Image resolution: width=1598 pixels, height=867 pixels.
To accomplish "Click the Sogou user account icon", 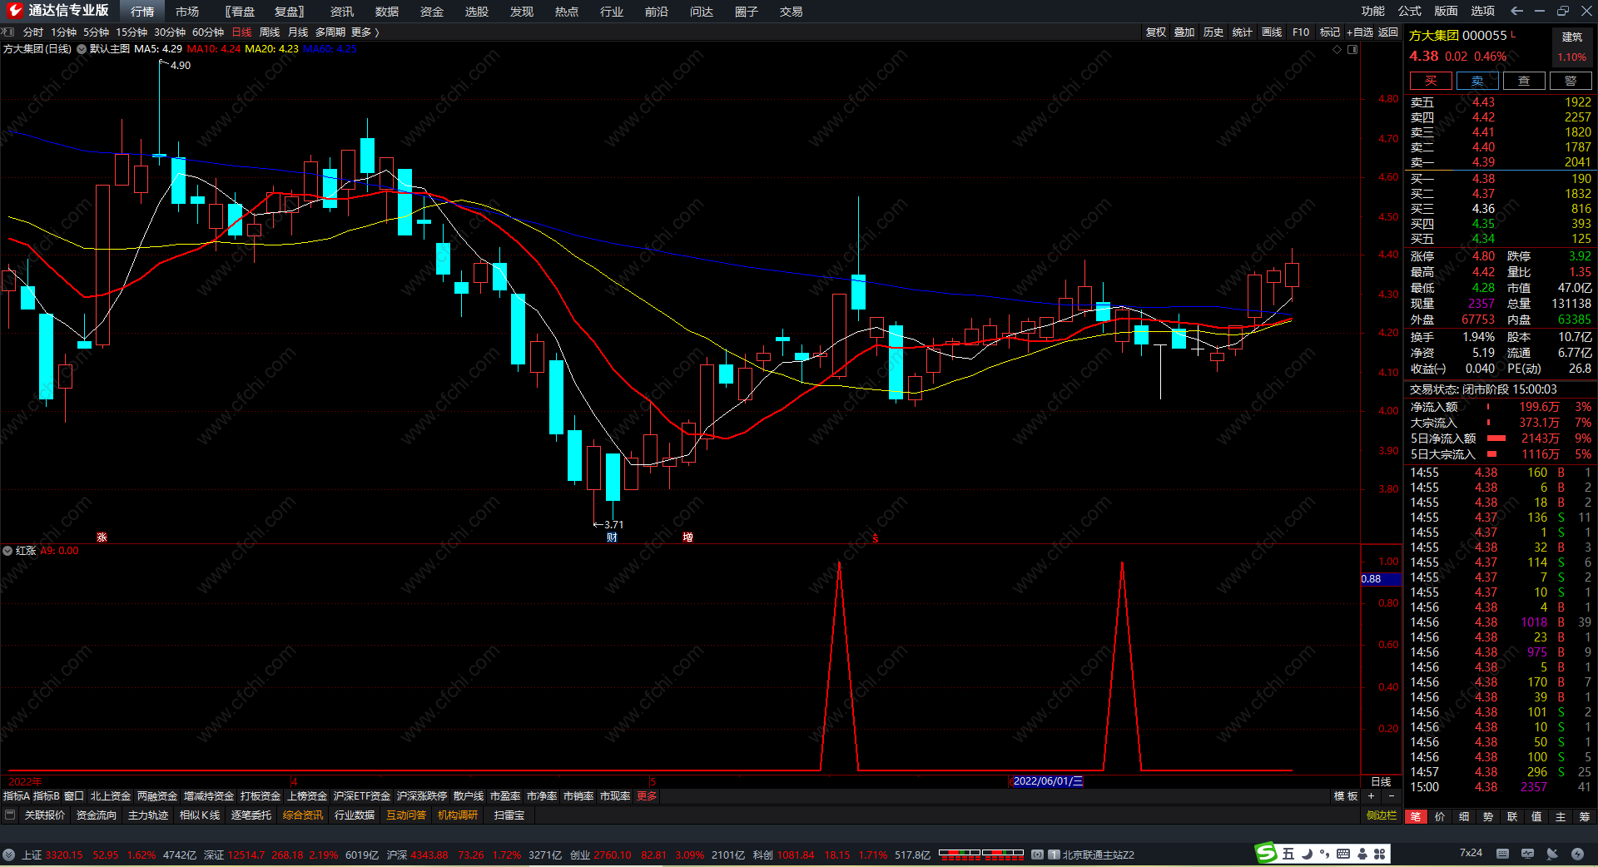I will 1362,854.
